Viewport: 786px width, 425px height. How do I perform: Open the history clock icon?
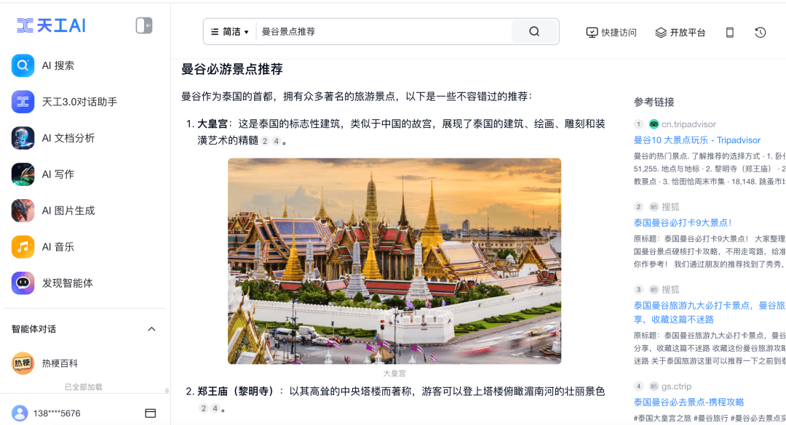(761, 33)
